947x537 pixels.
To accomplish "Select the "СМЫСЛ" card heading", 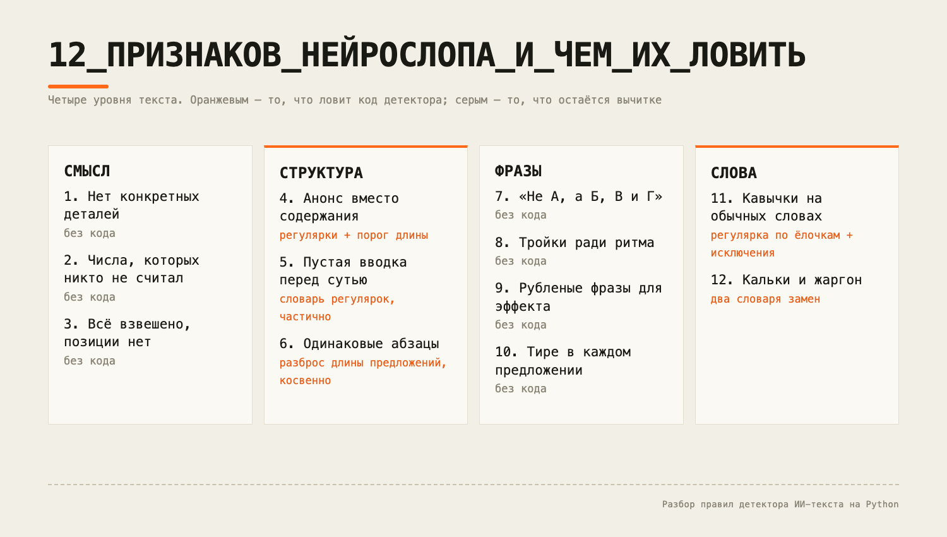I will pyautogui.click(x=87, y=171).
